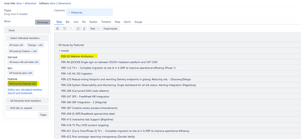Click the undo arrow icon
The height and width of the screenshot is (139, 301).
coord(64,29)
